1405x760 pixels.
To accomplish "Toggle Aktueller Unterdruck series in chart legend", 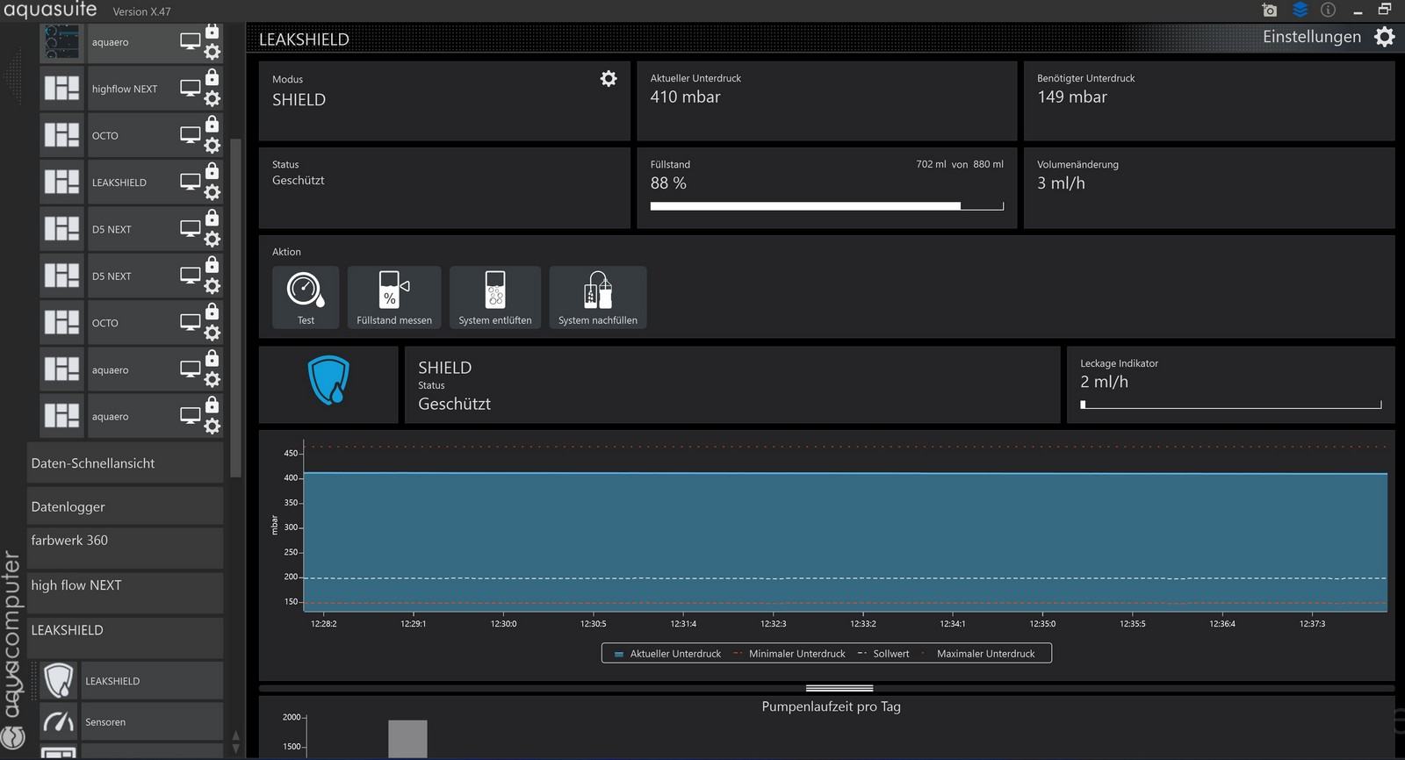I will coord(668,654).
